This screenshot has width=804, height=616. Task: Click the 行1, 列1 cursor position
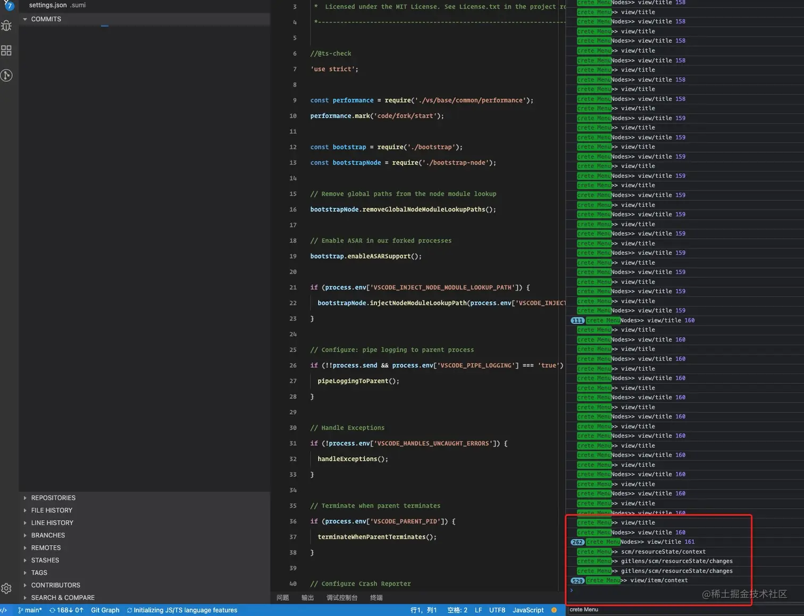click(x=423, y=610)
